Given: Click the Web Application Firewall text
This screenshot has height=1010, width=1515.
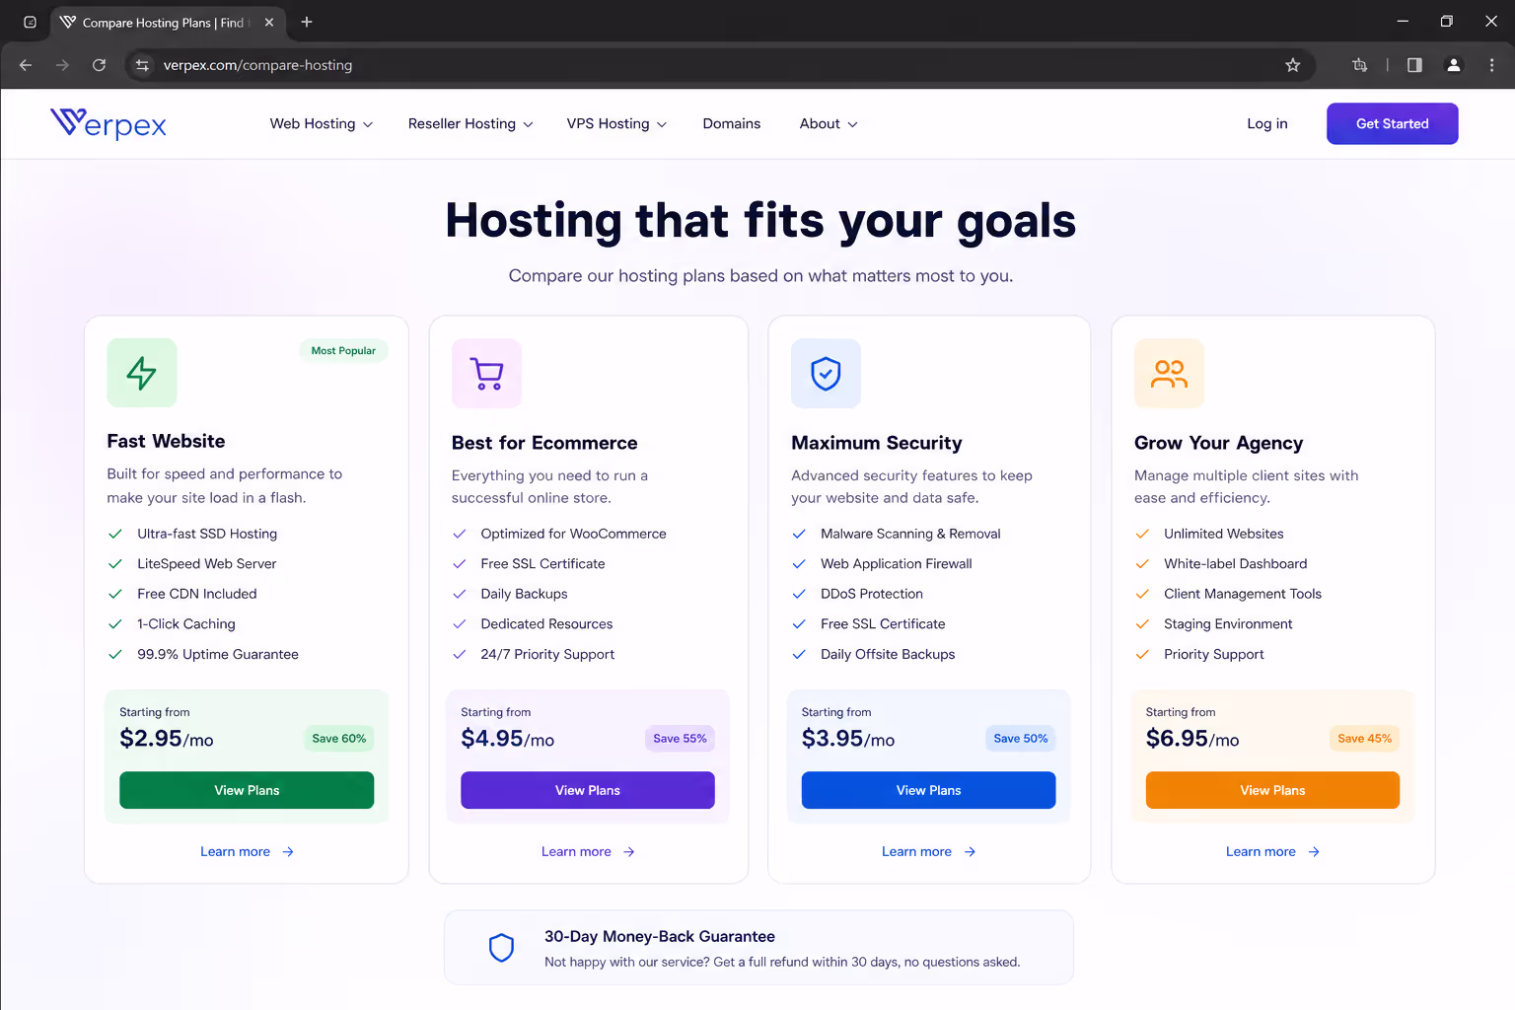Looking at the screenshot, I should pos(897,564).
